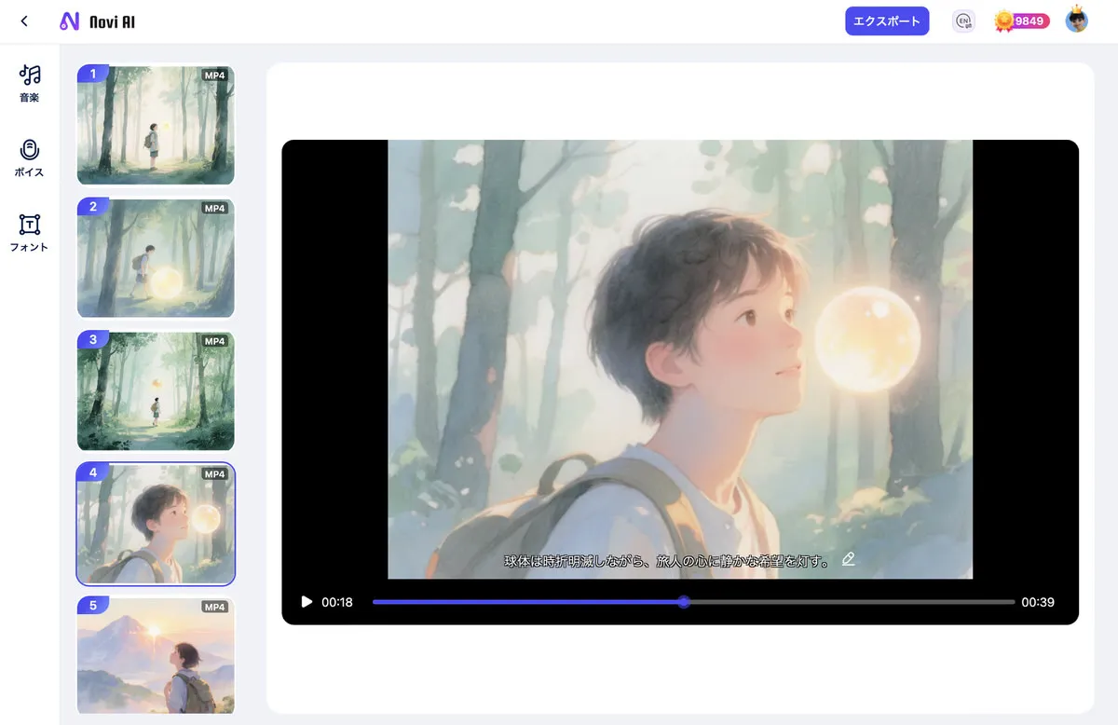Select scene 5 mountain thumbnail

tap(156, 656)
